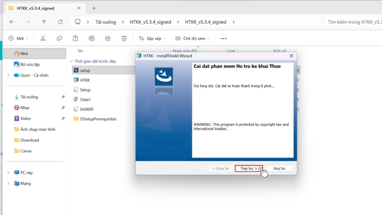Go back in File Explorer history
This screenshot has height=215, width=382.
click(11, 22)
